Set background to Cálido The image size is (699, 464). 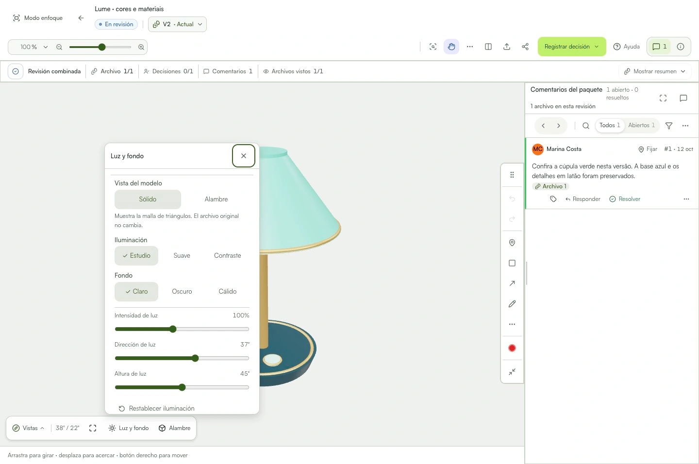tap(228, 292)
